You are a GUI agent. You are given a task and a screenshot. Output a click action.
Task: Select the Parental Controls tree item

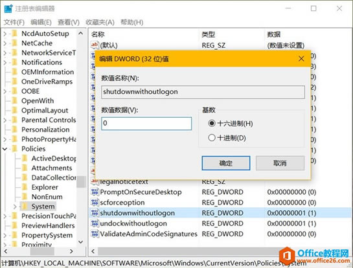(49, 120)
